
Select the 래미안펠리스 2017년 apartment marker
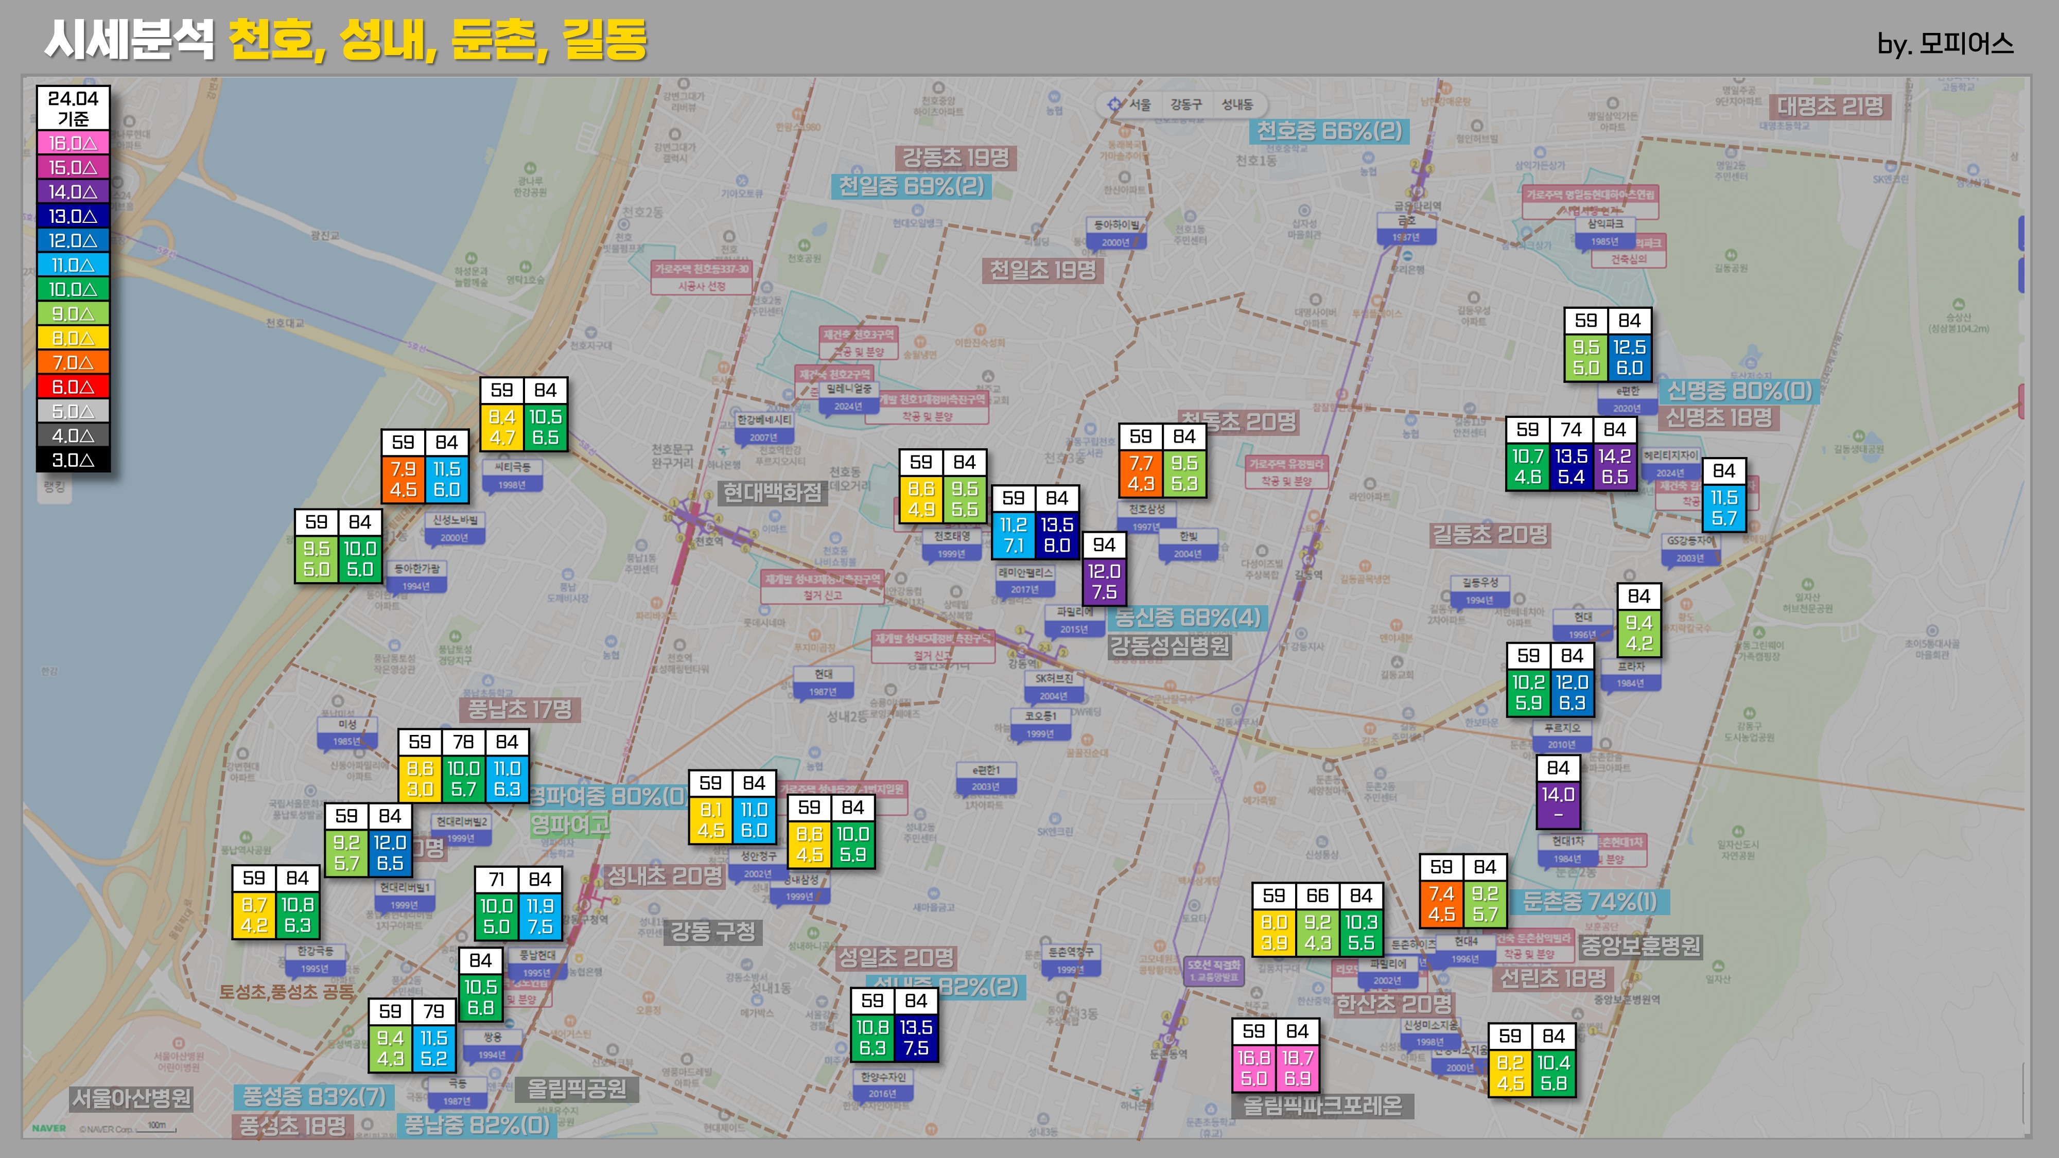1025,580
